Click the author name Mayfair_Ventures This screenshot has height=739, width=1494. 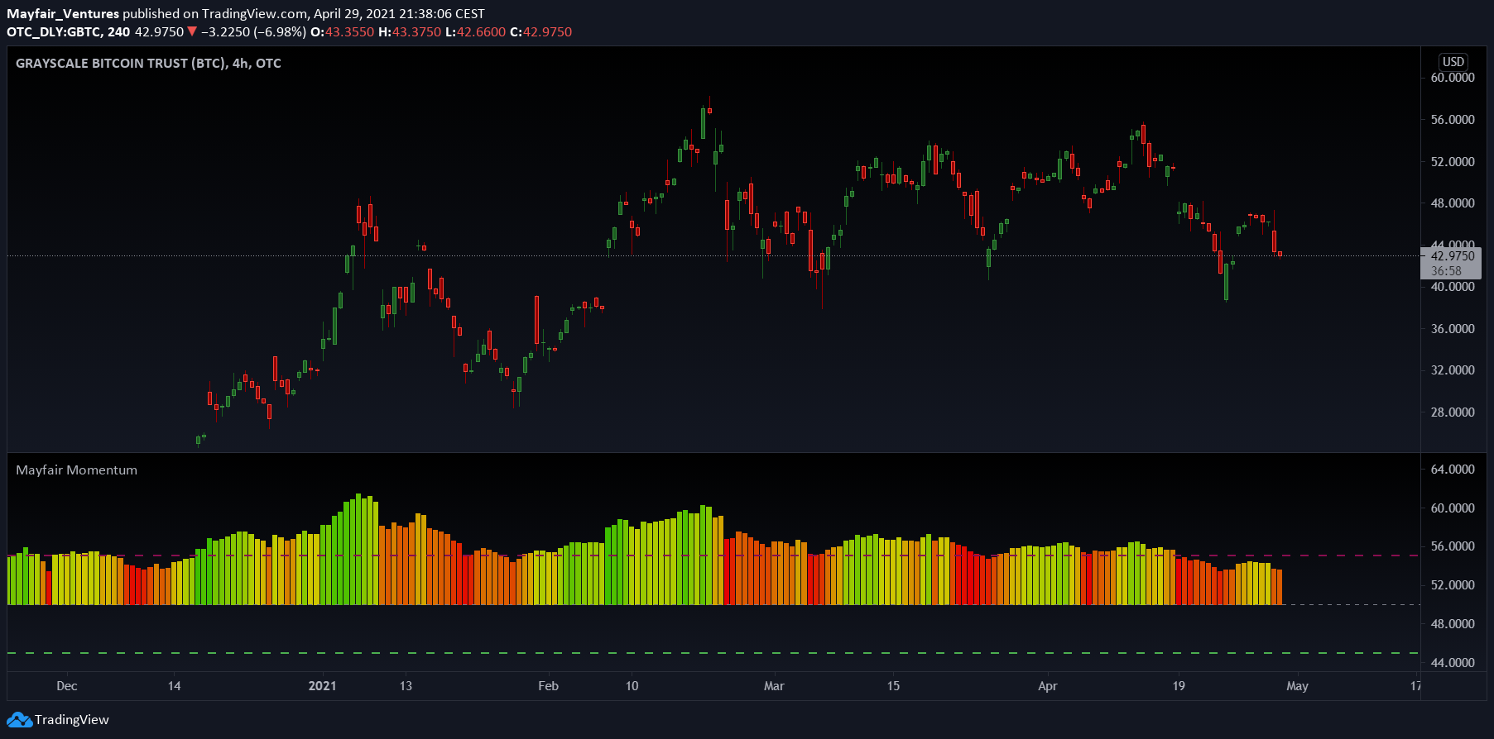click(x=63, y=13)
